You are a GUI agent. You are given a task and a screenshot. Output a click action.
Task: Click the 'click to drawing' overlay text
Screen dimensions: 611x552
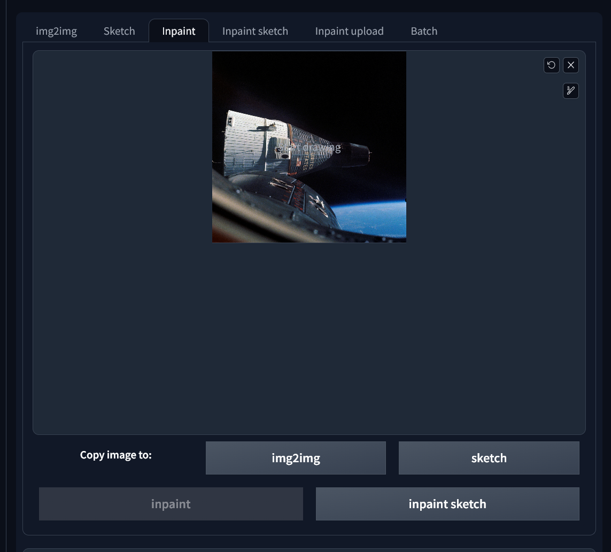309,148
